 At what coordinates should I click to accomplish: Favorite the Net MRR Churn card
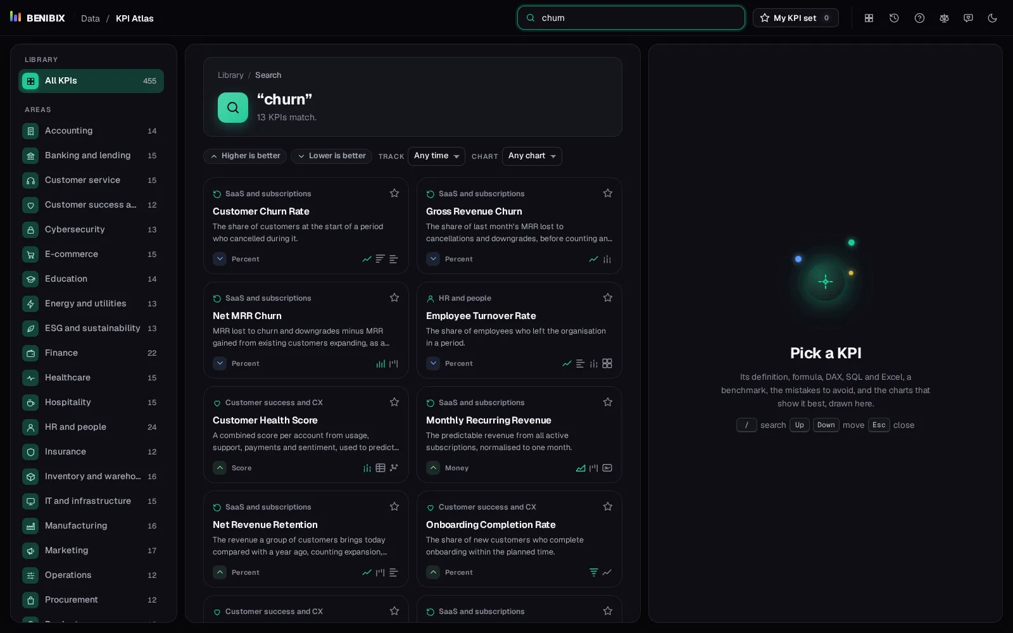tap(394, 298)
